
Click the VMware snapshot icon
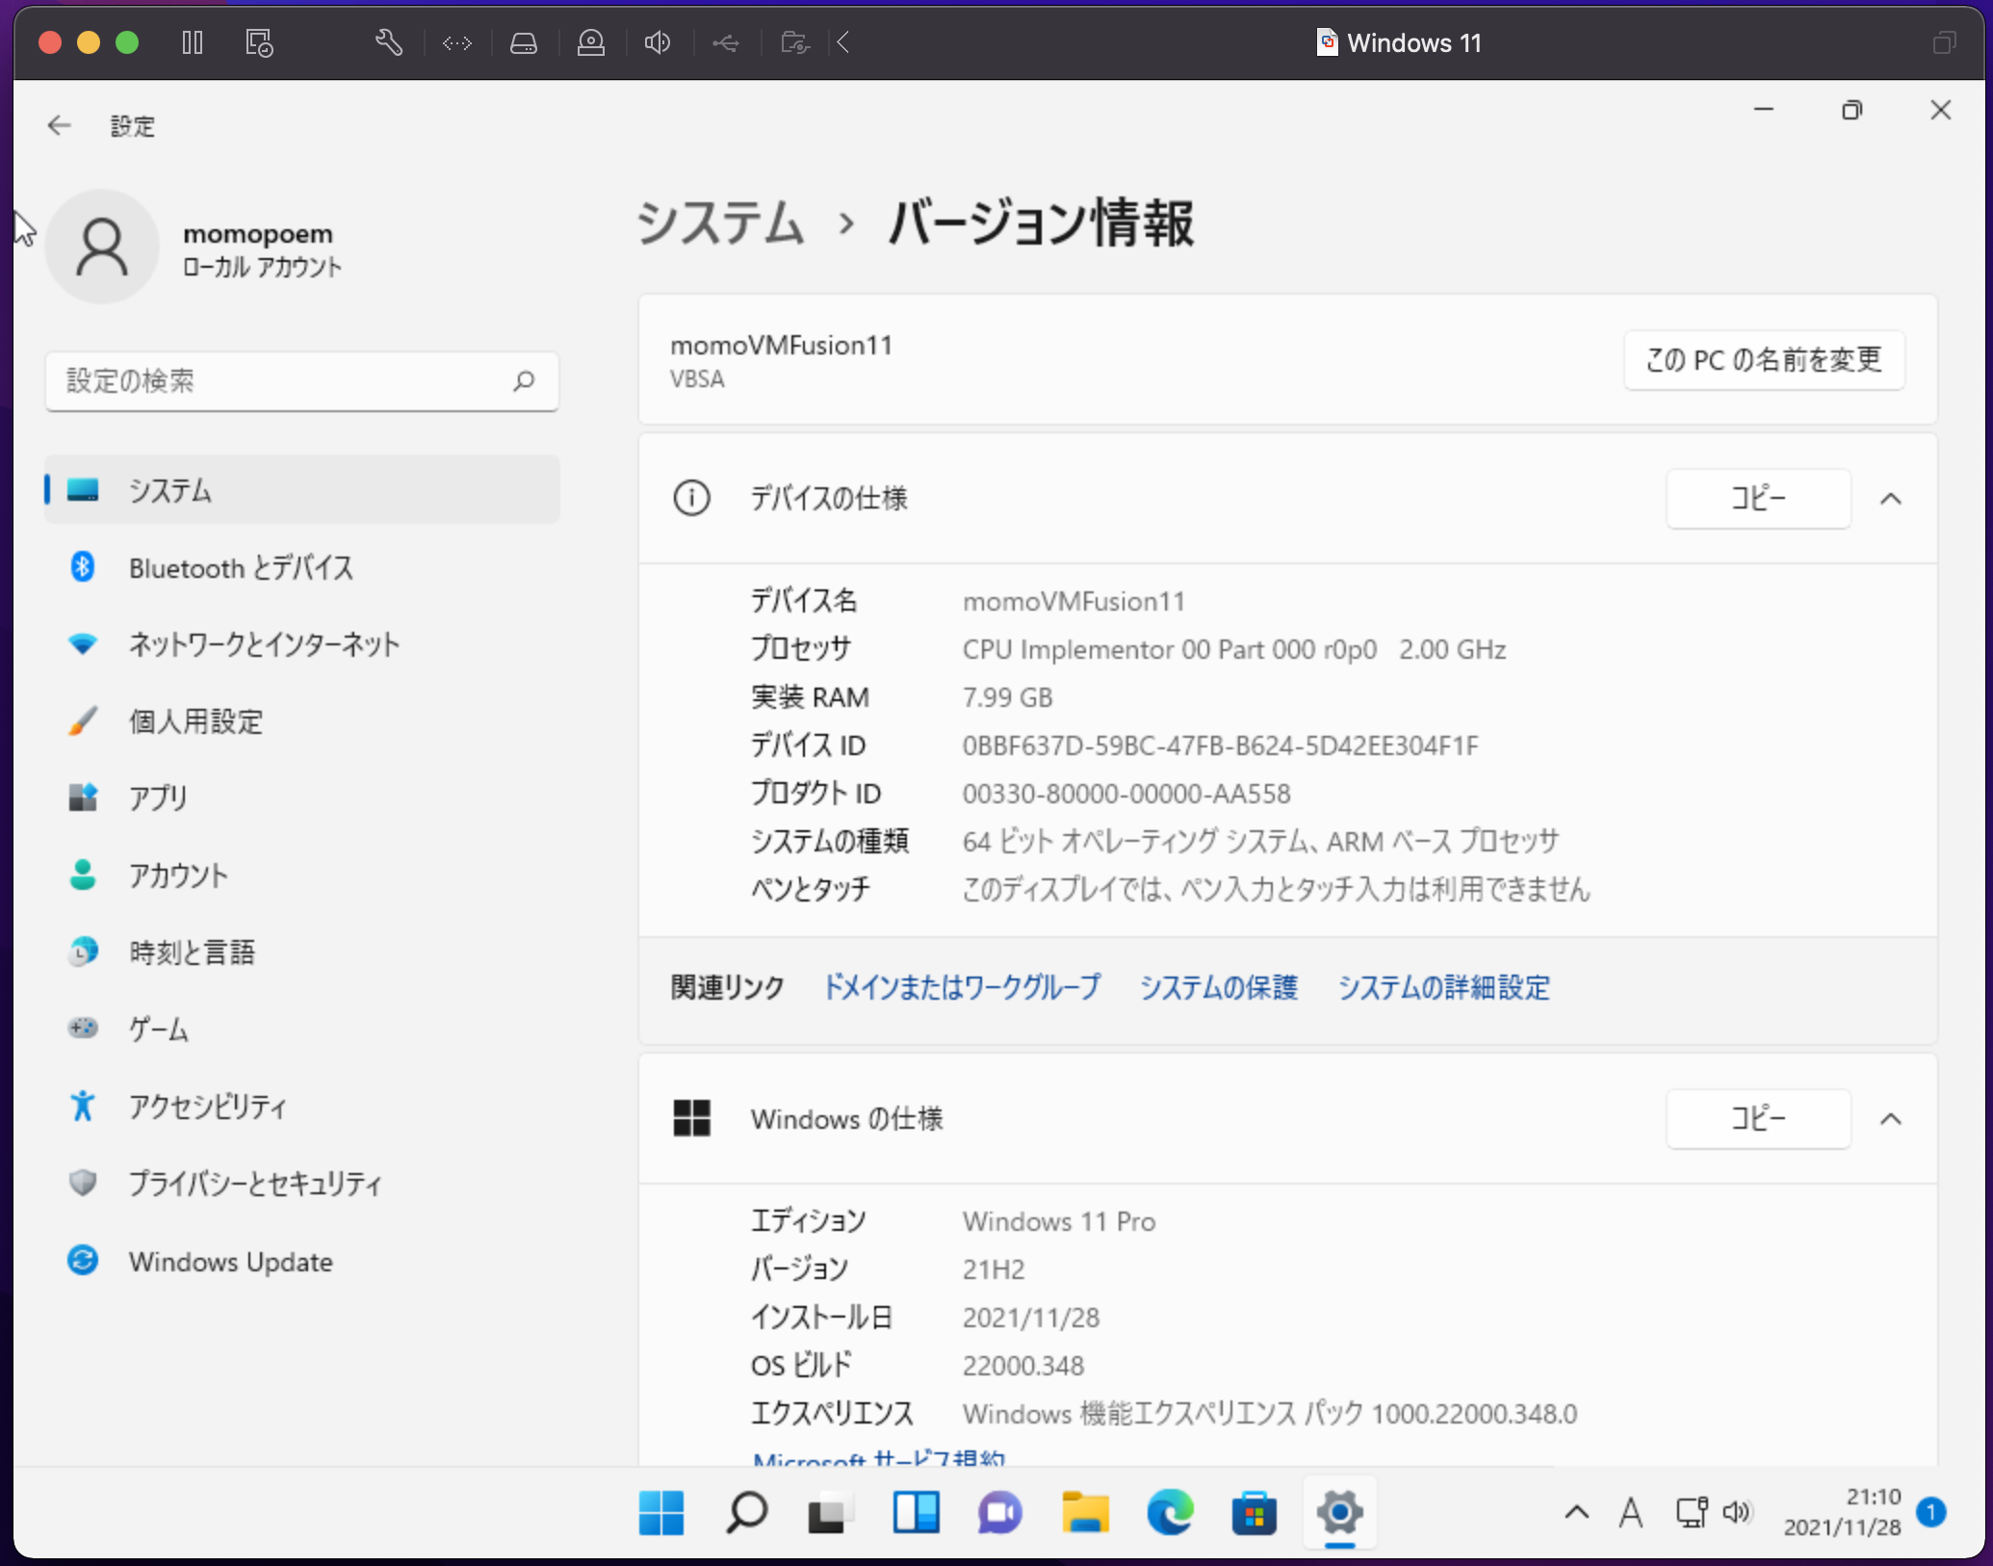coord(259,42)
